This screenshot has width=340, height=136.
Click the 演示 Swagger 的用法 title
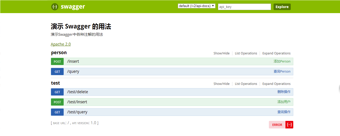tap(81, 26)
